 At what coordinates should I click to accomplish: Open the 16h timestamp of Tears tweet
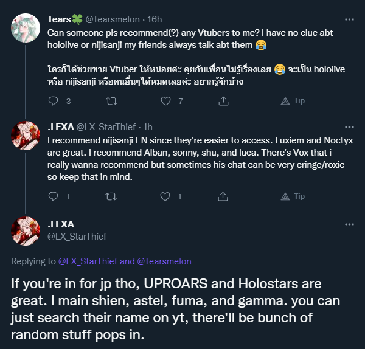155,19
